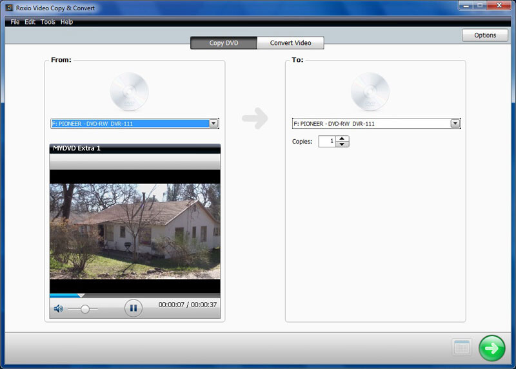Open the Tools menu
This screenshot has height=369, width=516.
(48, 22)
